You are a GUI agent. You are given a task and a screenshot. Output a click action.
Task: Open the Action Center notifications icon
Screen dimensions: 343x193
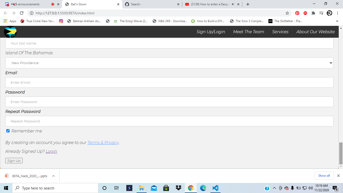tap(335, 188)
